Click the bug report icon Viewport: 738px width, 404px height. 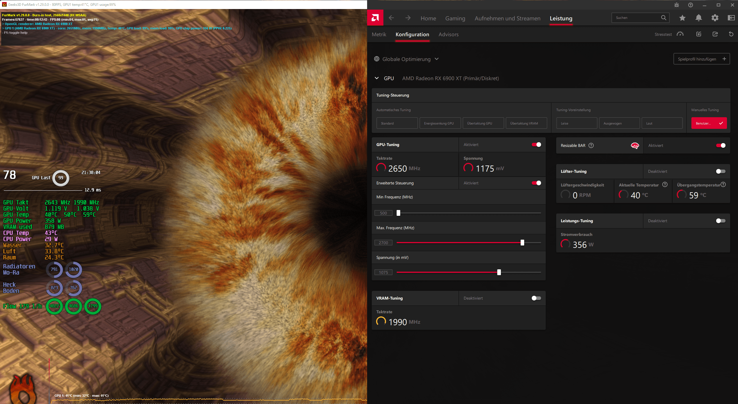[677, 5]
